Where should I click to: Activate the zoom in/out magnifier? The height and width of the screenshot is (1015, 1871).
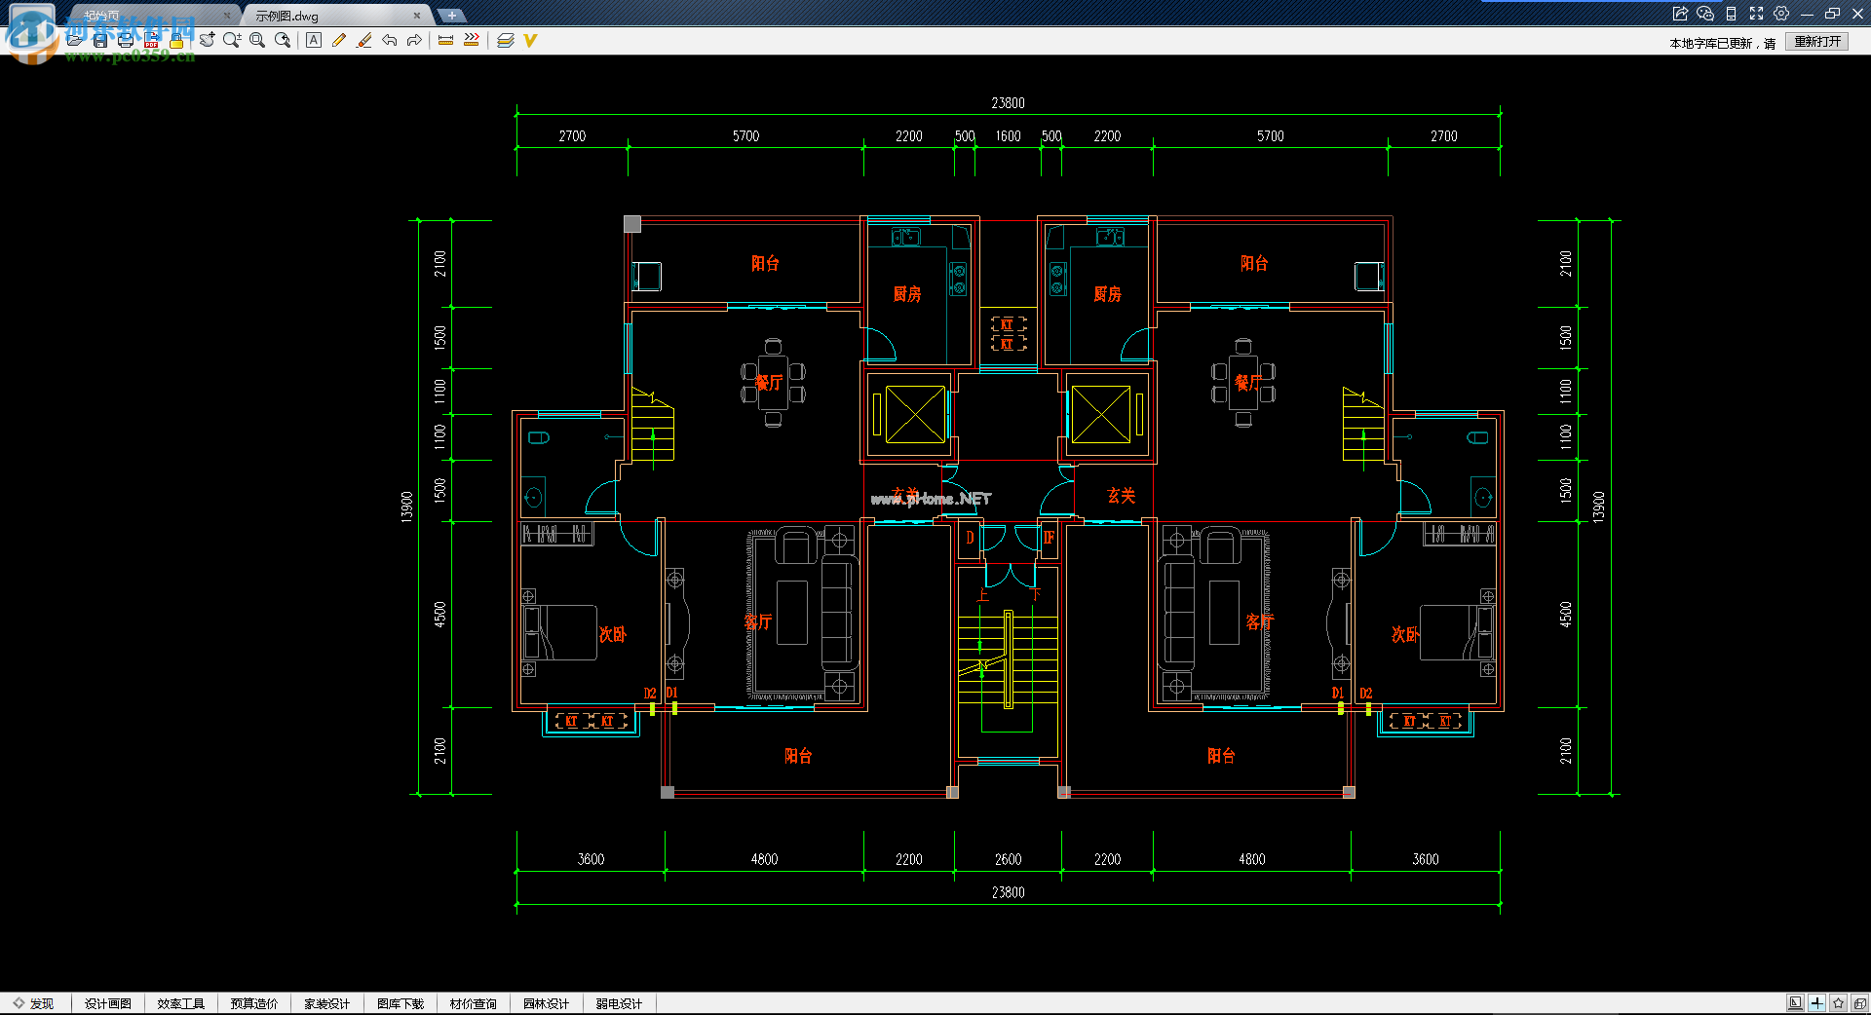(x=232, y=40)
